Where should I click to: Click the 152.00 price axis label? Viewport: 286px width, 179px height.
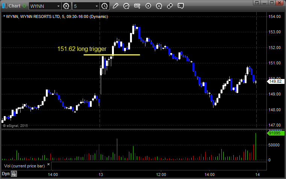[274, 48]
